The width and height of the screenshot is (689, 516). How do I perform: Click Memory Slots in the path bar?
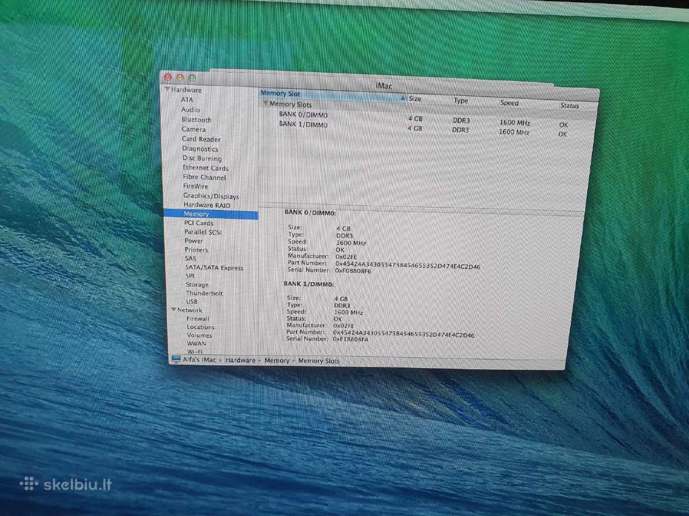319,361
